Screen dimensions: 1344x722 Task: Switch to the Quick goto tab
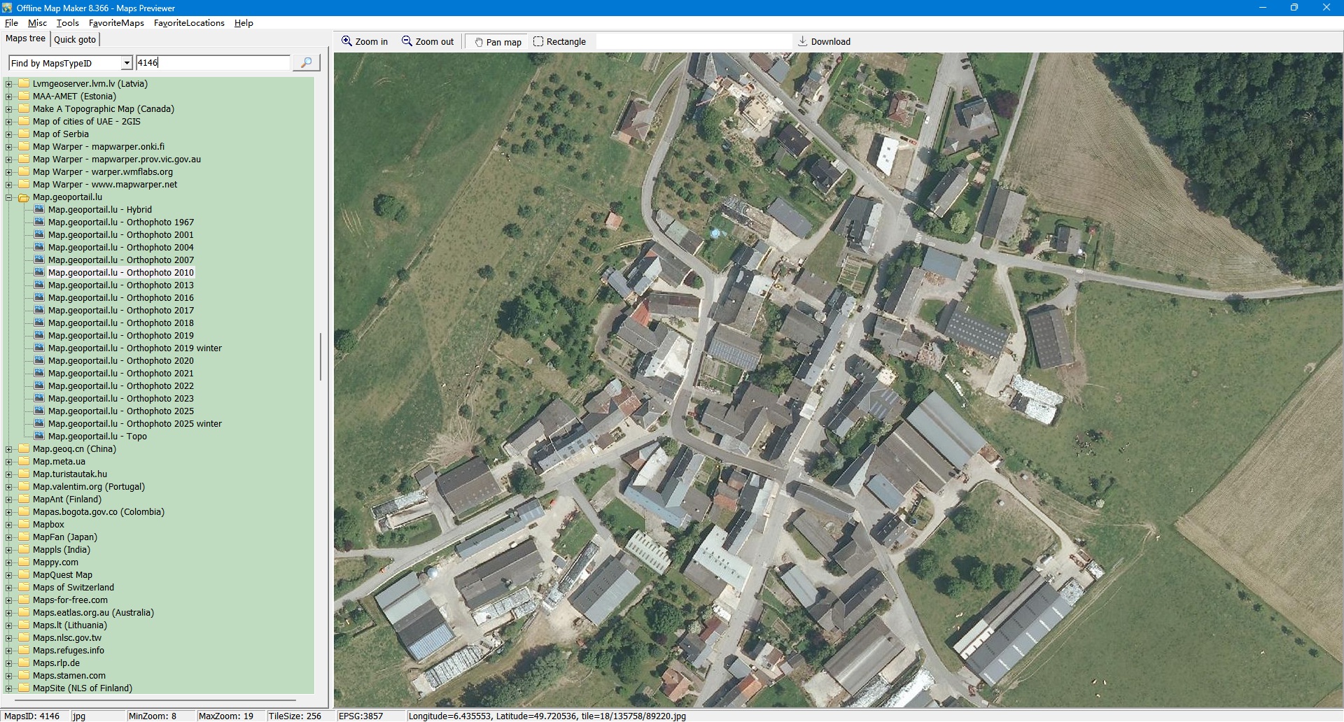[75, 39]
